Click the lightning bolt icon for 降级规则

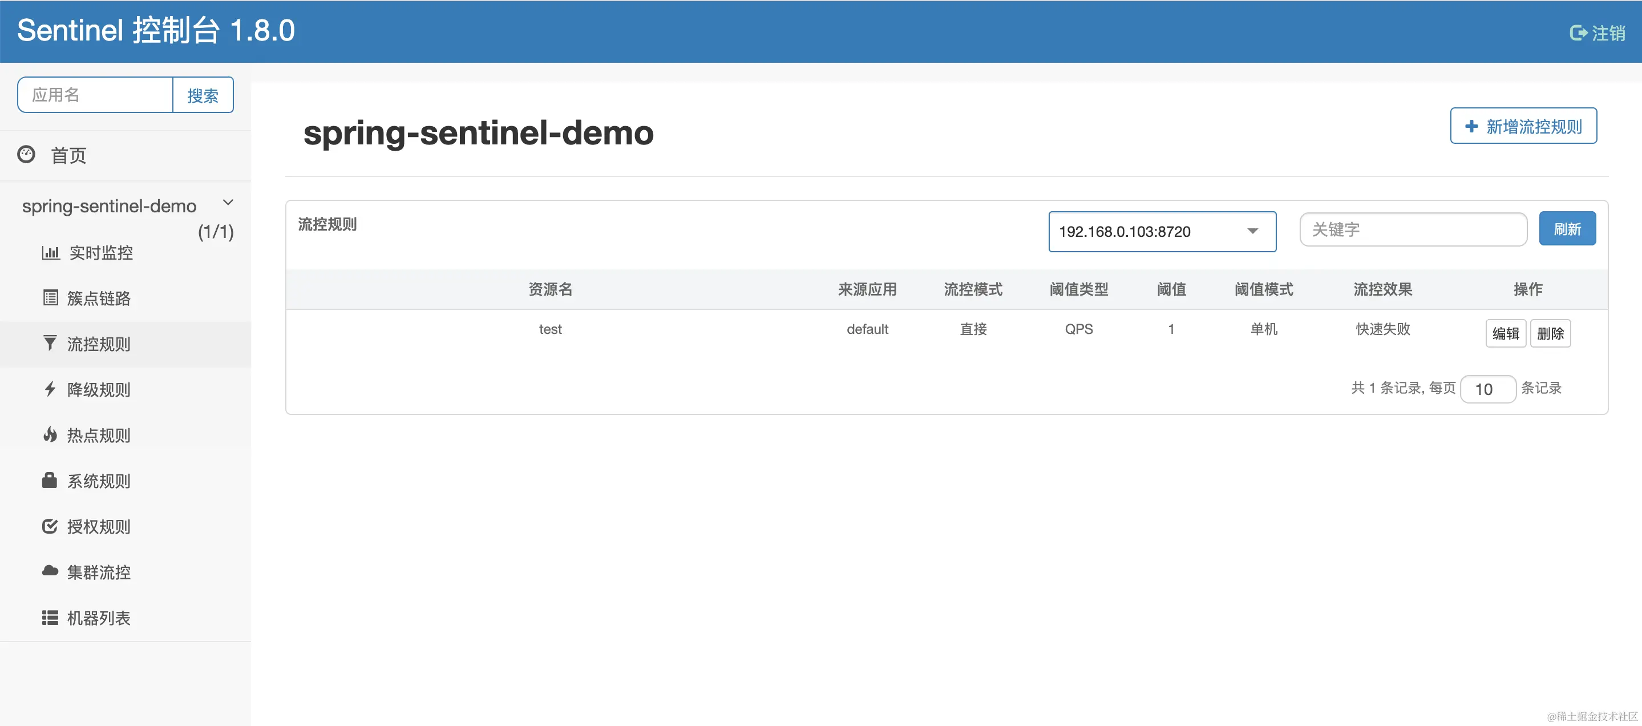pyautogui.click(x=50, y=389)
